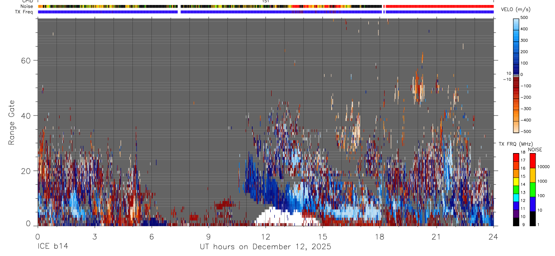Click the '6' UT hour tick label
555x256 pixels.
[x=151, y=237]
